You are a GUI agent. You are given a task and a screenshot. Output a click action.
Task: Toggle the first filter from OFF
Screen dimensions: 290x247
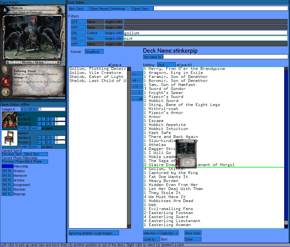coord(78,22)
